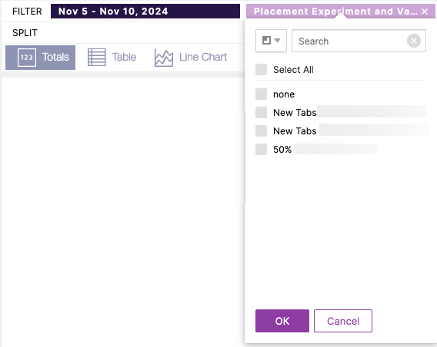
Task: Check the Select All checkbox
Action: (261, 70)
